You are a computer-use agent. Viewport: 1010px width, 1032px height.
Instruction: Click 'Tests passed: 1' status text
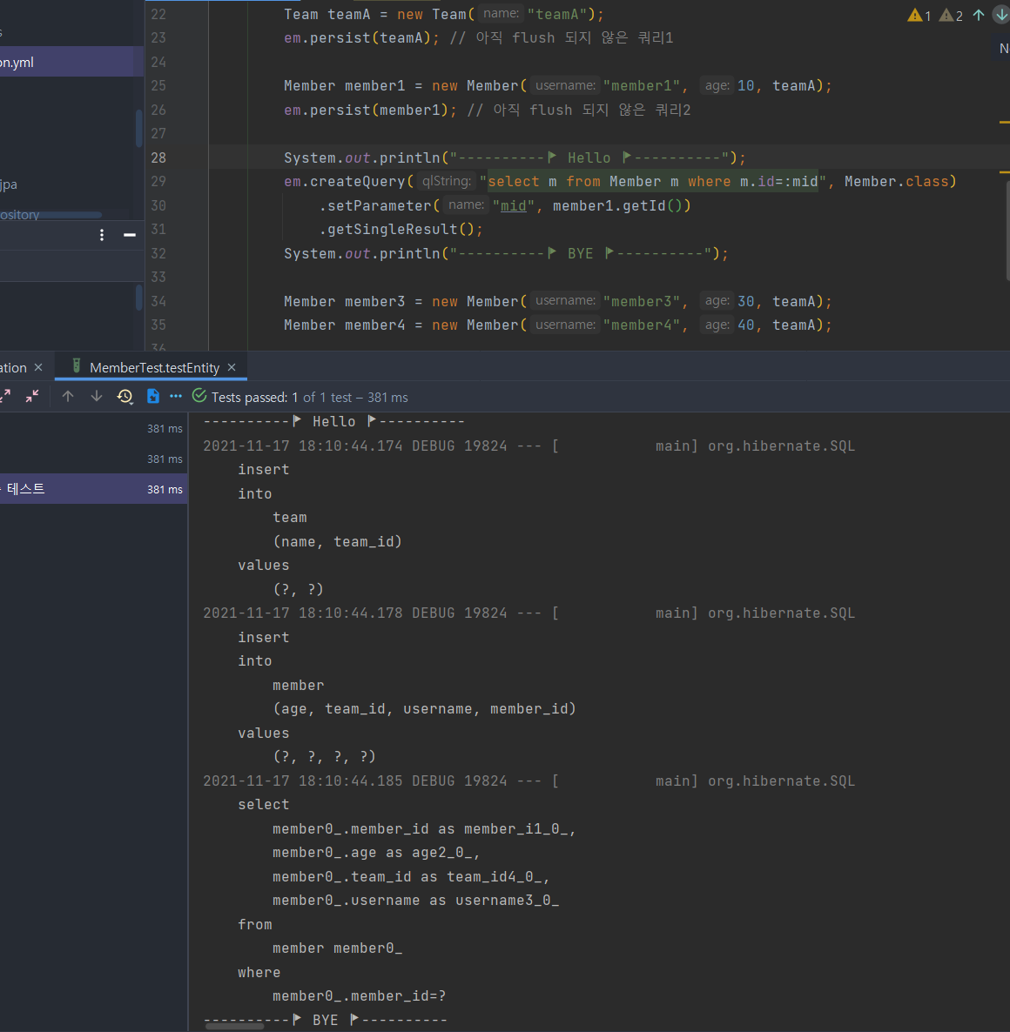255,398
